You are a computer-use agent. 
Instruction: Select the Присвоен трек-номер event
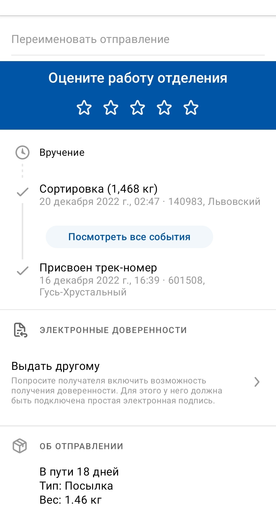pyautogui.click(x=98, y=268)
